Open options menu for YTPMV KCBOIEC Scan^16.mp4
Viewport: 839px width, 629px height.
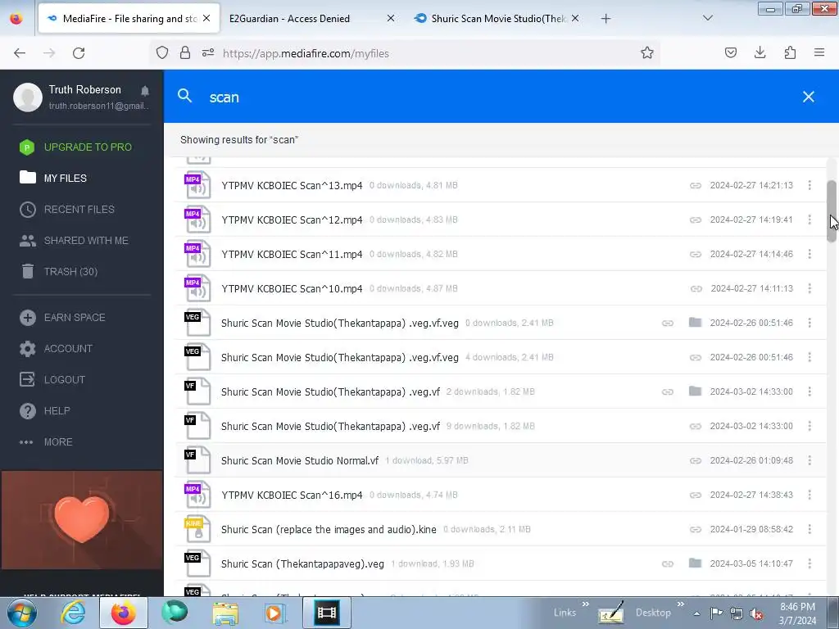point(810,495)
